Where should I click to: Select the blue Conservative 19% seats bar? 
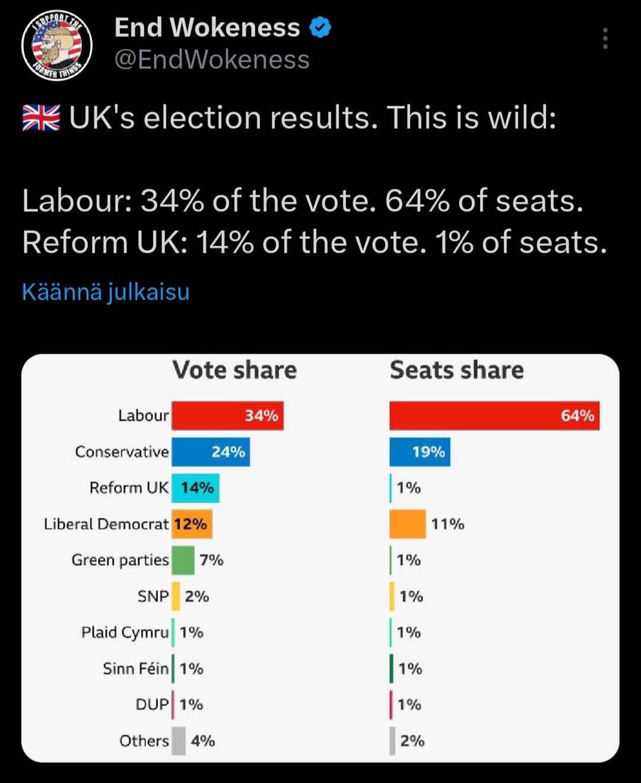420,452
